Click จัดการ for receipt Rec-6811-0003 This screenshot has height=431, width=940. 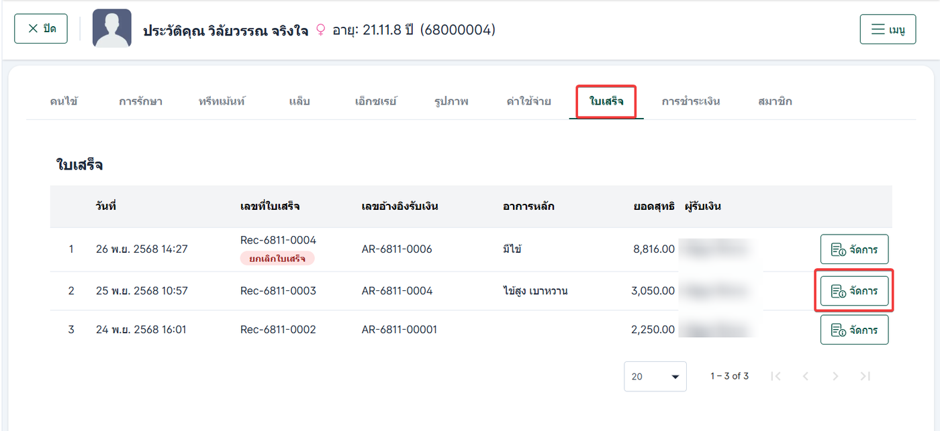[854, 291]
